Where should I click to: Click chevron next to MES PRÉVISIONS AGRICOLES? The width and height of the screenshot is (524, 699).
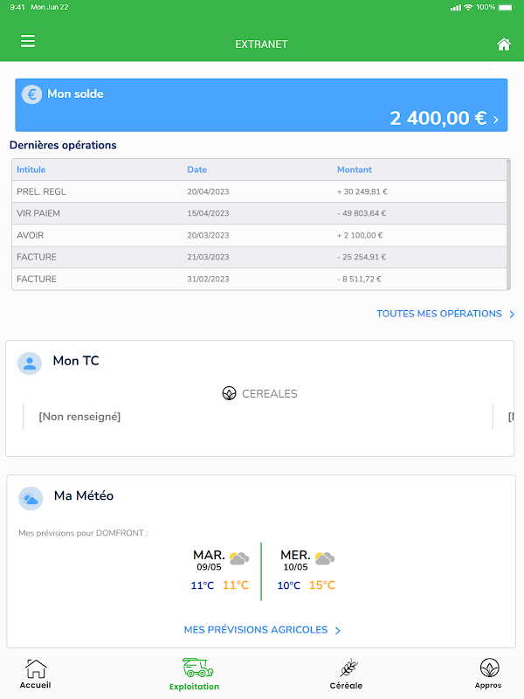click(338, 630)
